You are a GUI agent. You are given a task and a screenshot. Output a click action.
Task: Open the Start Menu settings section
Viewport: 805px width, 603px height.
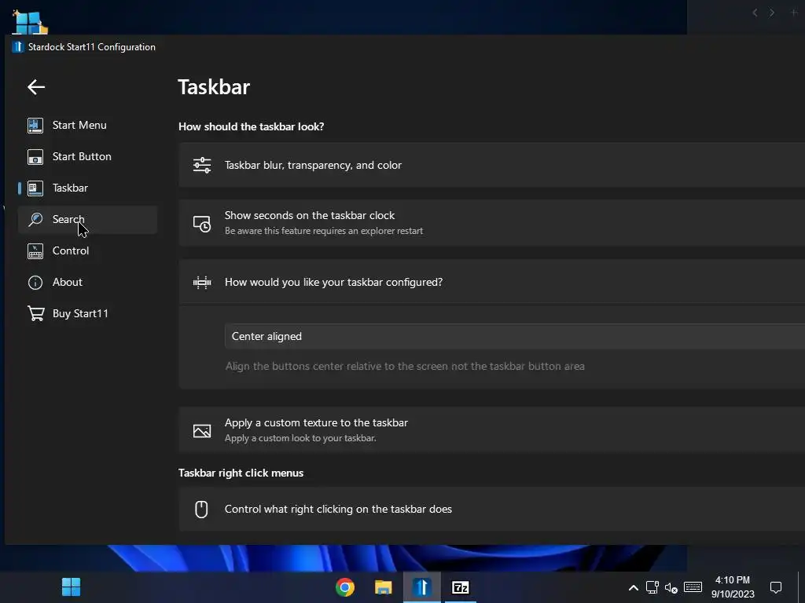88,125
